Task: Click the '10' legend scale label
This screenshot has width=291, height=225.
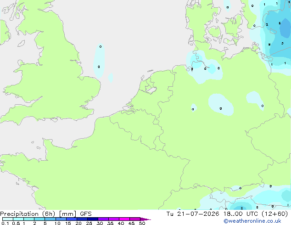Action: coord(57,223)
